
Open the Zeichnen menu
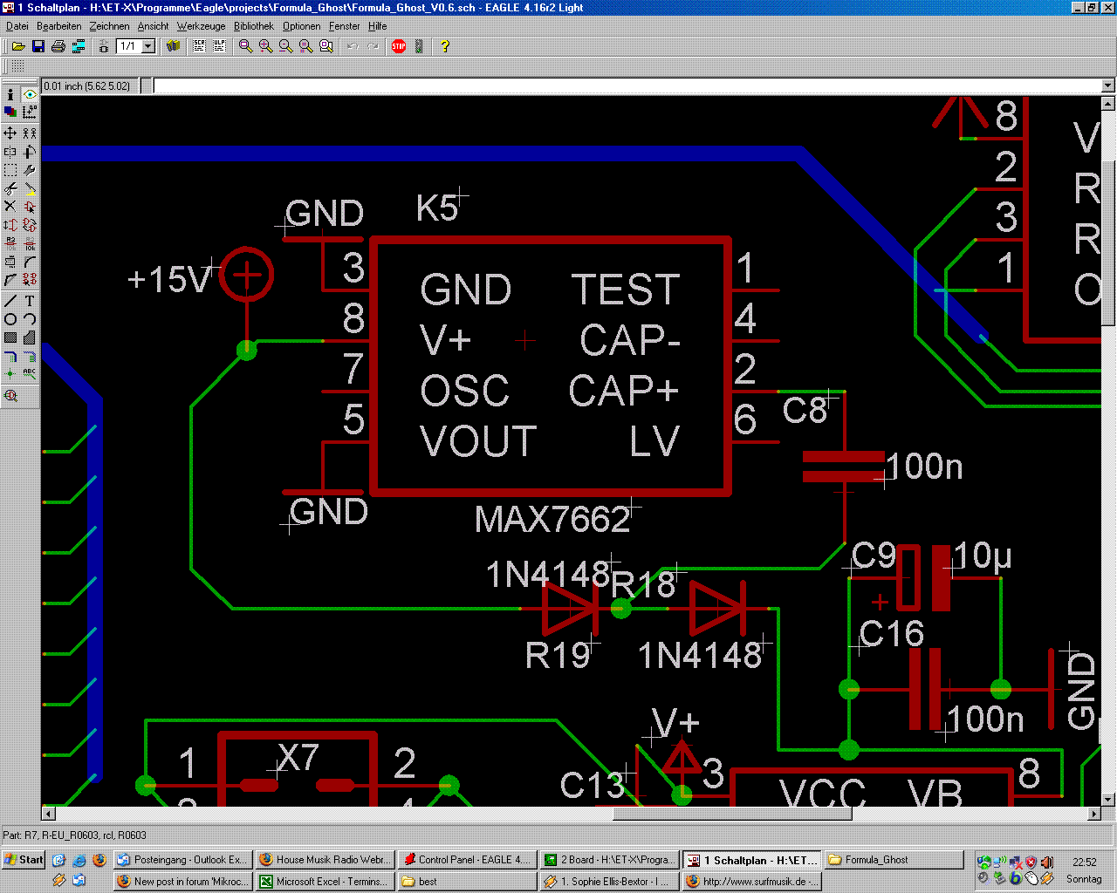click(x=109, y=26)
